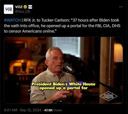Screen dimensions: 128x114
Task: Open the three-dot more options menu
Action: pos(121,7)
